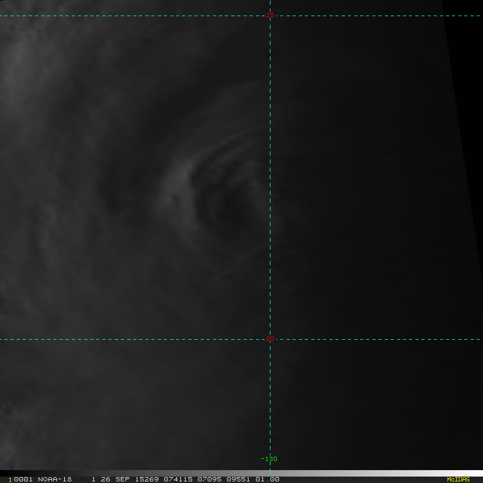Click the yellow 1 at footer's far left

coord(10,479)
